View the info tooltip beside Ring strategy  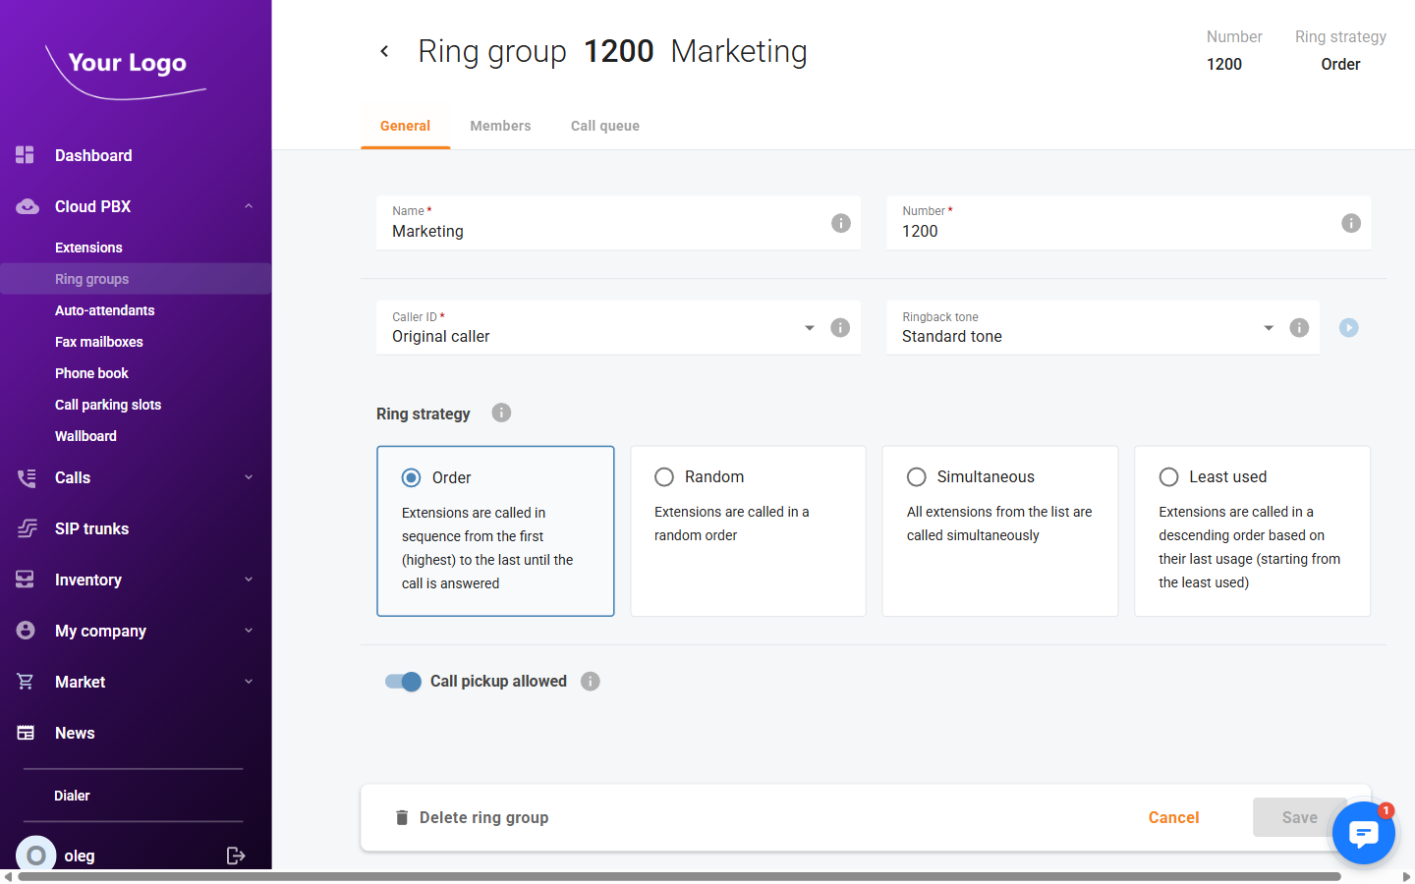point(501,413)
